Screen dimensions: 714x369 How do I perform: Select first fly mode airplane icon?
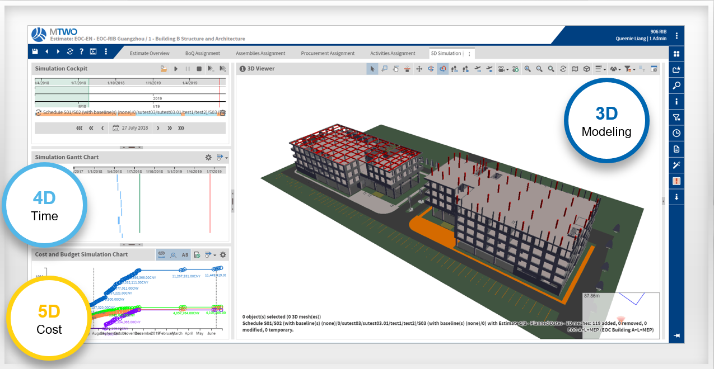(x=478, y=69)
